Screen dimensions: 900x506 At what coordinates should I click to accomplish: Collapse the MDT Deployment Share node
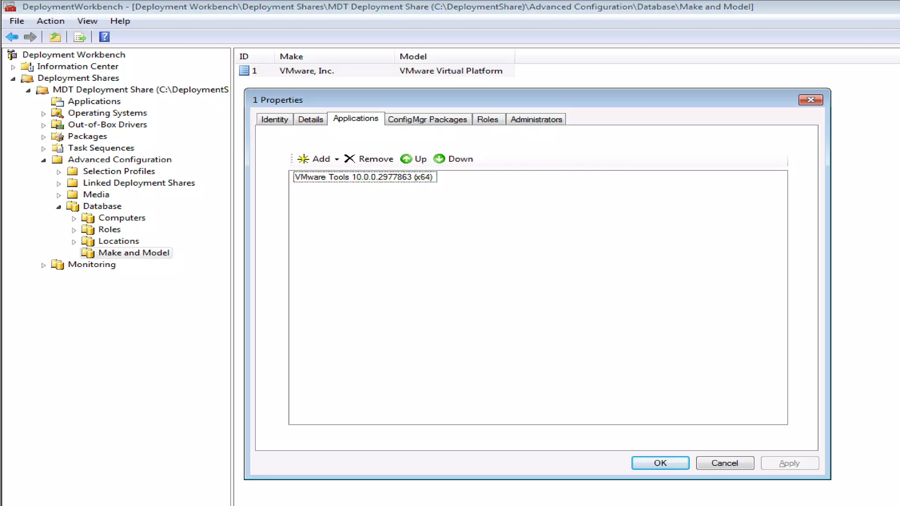[29, 90]
